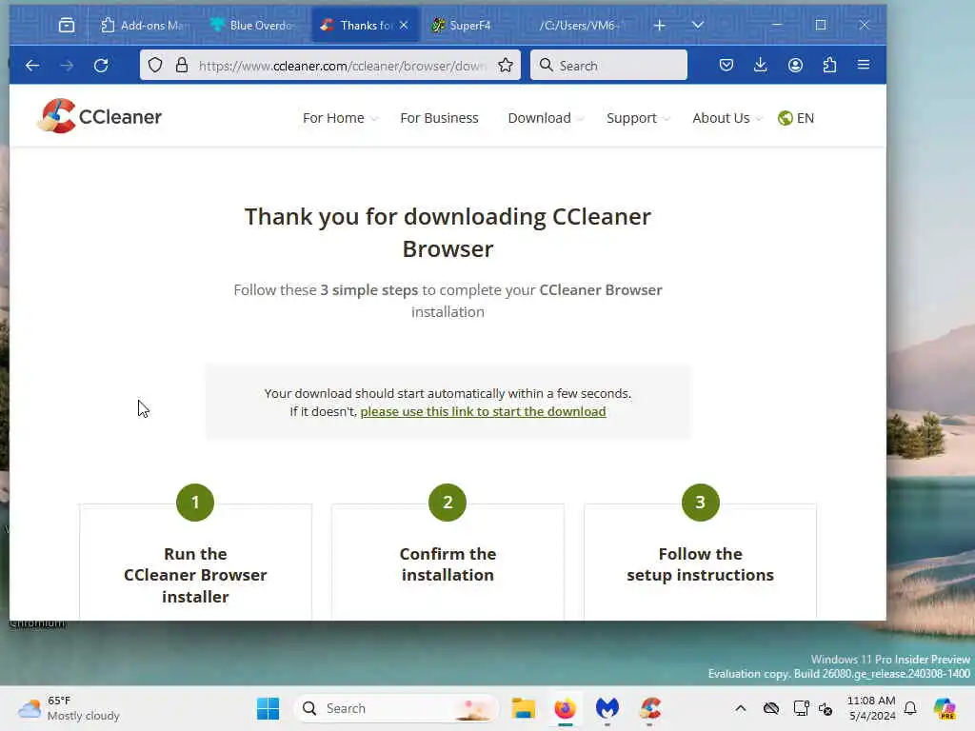
Task: Open the Firefox downloads panel
Action: 761,65
